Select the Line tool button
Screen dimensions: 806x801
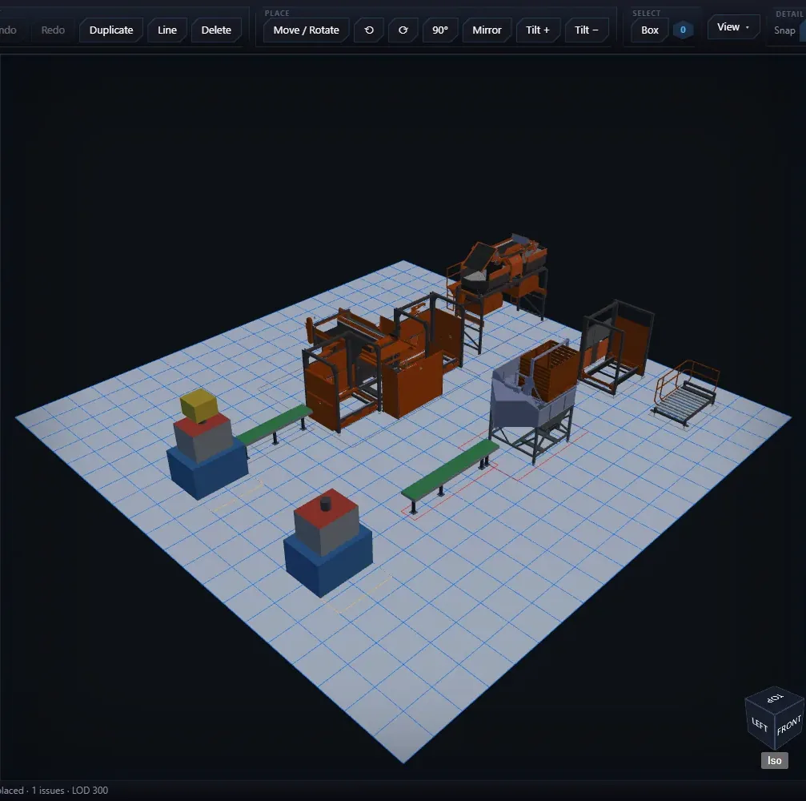(167, 30)
